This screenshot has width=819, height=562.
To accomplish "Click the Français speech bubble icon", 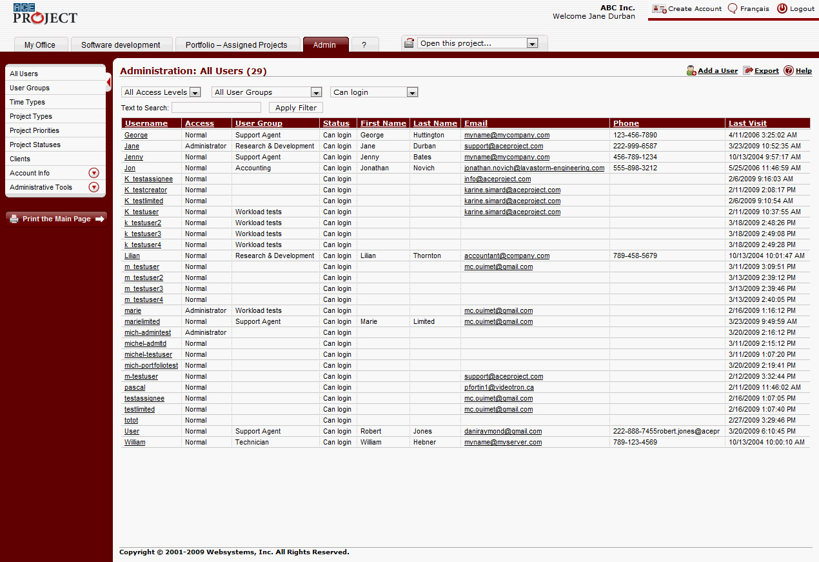I will (733, 8).
